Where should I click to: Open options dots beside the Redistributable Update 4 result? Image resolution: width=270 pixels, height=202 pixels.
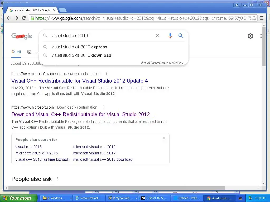tap(107, 74)
